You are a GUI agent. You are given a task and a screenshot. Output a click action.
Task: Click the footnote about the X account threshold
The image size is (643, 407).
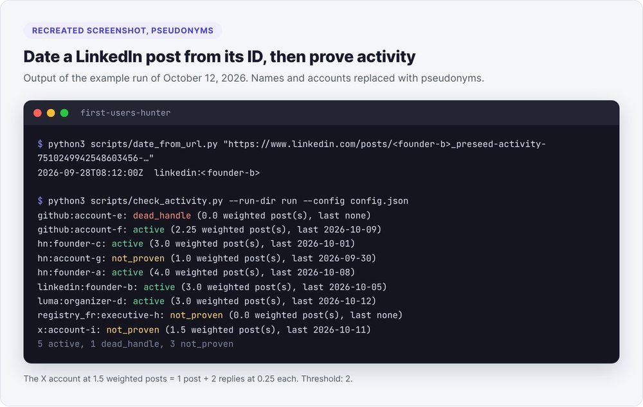(188, 379)
